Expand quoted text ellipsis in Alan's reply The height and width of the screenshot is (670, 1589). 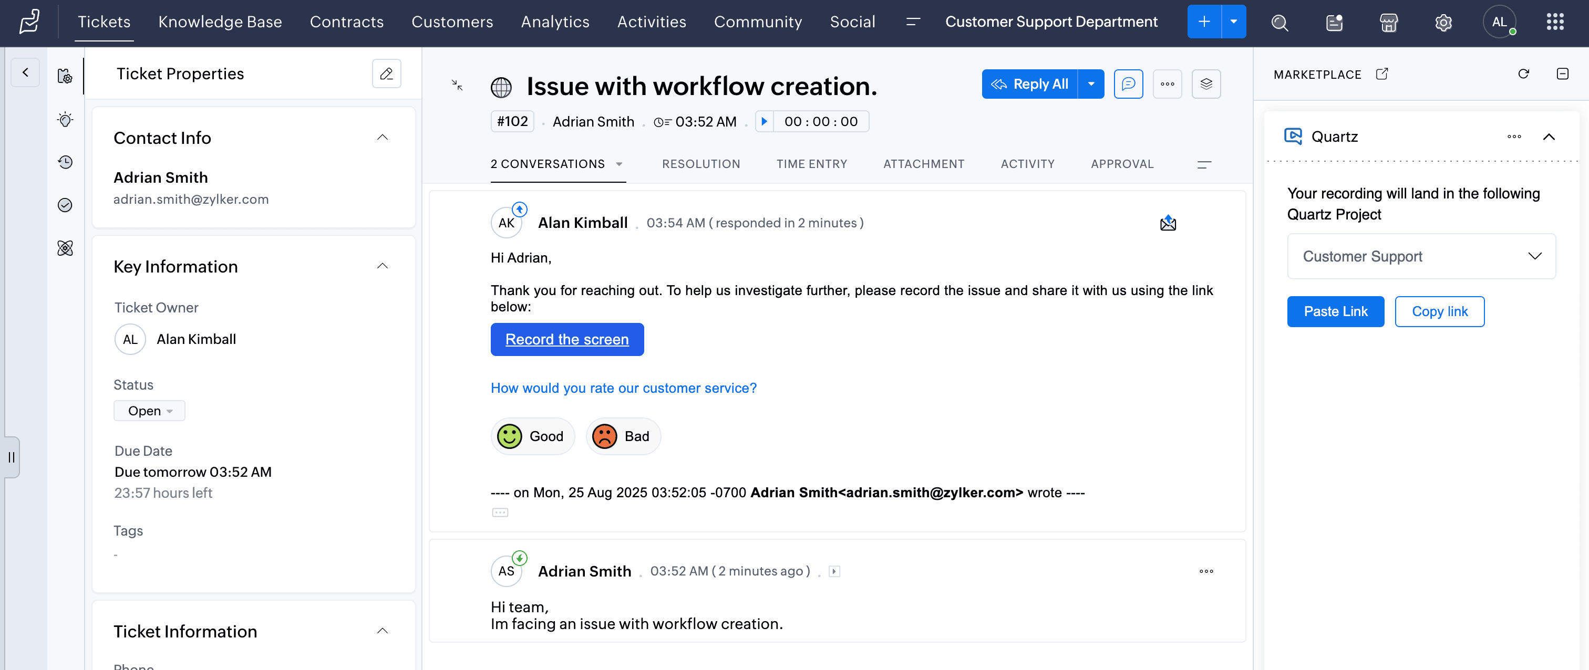(500, 513)
